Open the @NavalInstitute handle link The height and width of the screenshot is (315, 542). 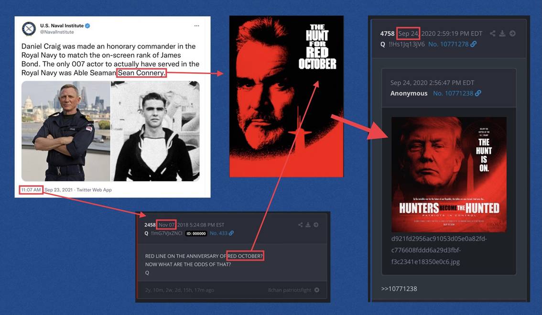[x=57, y=32]
